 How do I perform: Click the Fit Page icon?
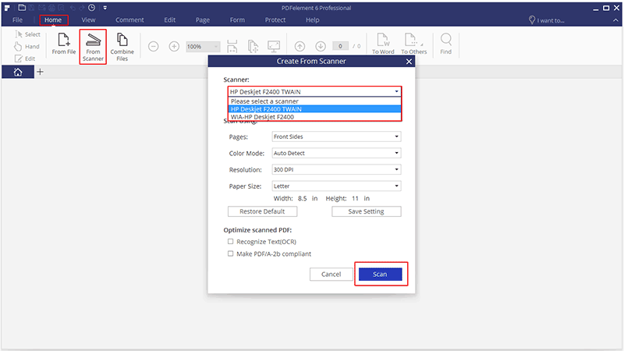point(253,47)
